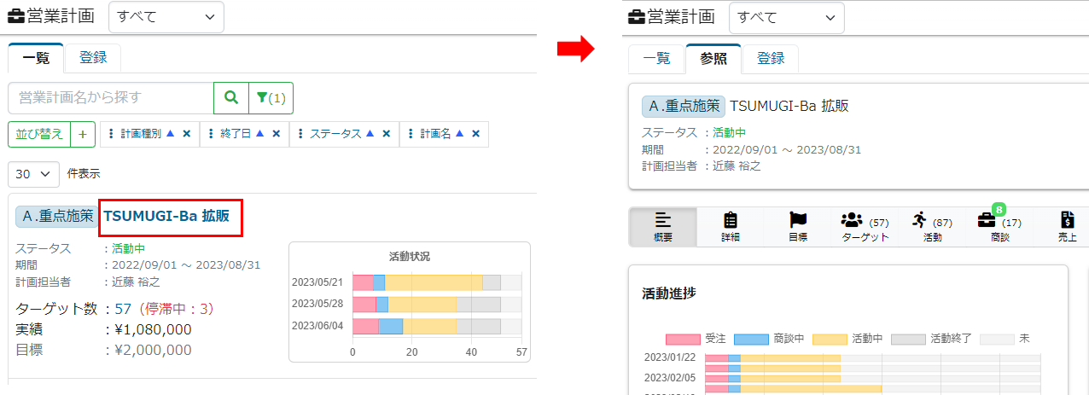Viewport: 1089px width, 395px height.
Task: Grab the drag handle of 計画名 chip
Action: 411,134
